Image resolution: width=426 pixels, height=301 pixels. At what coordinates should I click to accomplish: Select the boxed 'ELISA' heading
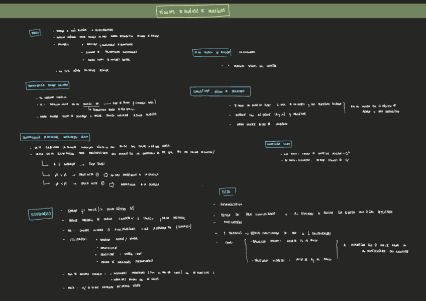pos(227,192)
